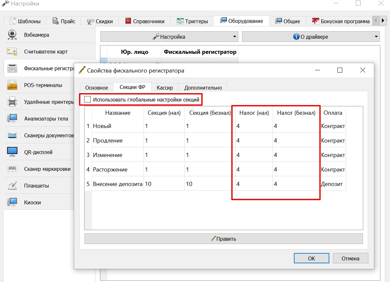The width and height of the screenshot is (390, 282).
Task: Cancel the dialog with Отмена
Action: click(x=350, y=258)
